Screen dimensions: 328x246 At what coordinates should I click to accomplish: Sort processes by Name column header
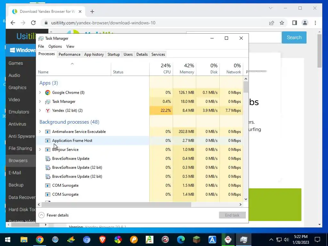73,69
